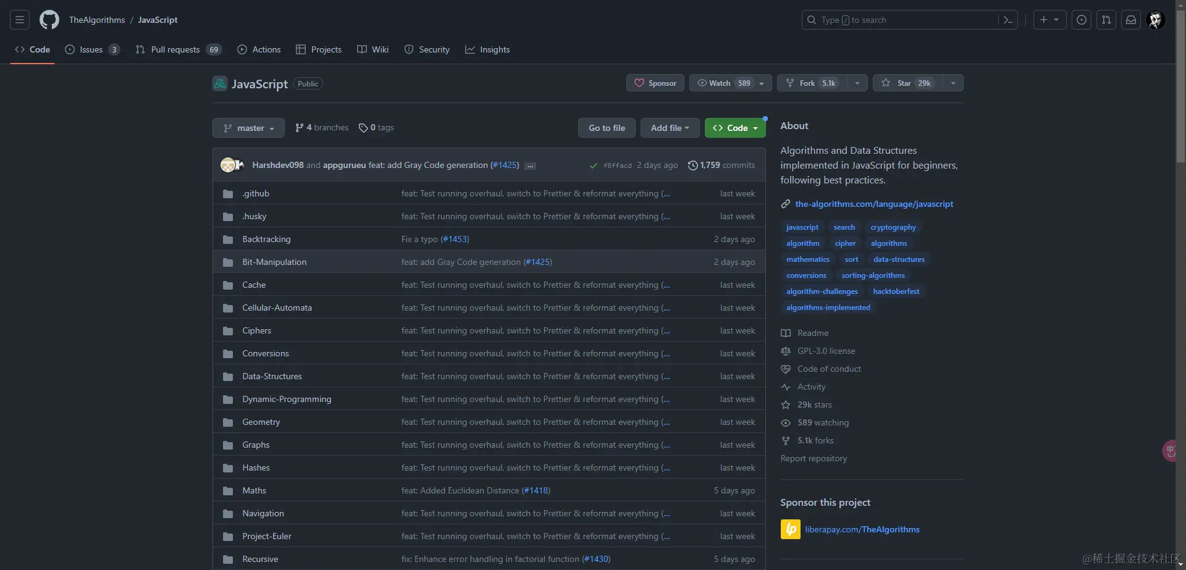Click the Report repository link
Image resolution: width=1186 pixels, height=570 pixels.
click(x=814, y=458)
